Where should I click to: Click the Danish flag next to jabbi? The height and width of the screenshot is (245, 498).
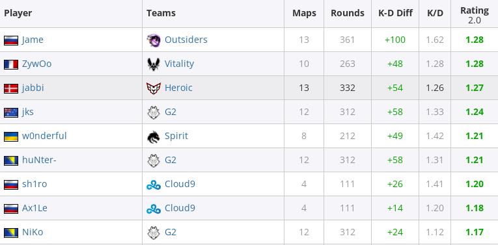[x=11, y=88]
